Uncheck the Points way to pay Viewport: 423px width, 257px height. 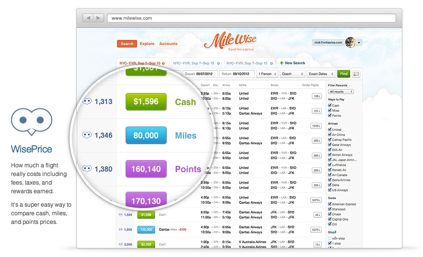click(x=329, y=116)
